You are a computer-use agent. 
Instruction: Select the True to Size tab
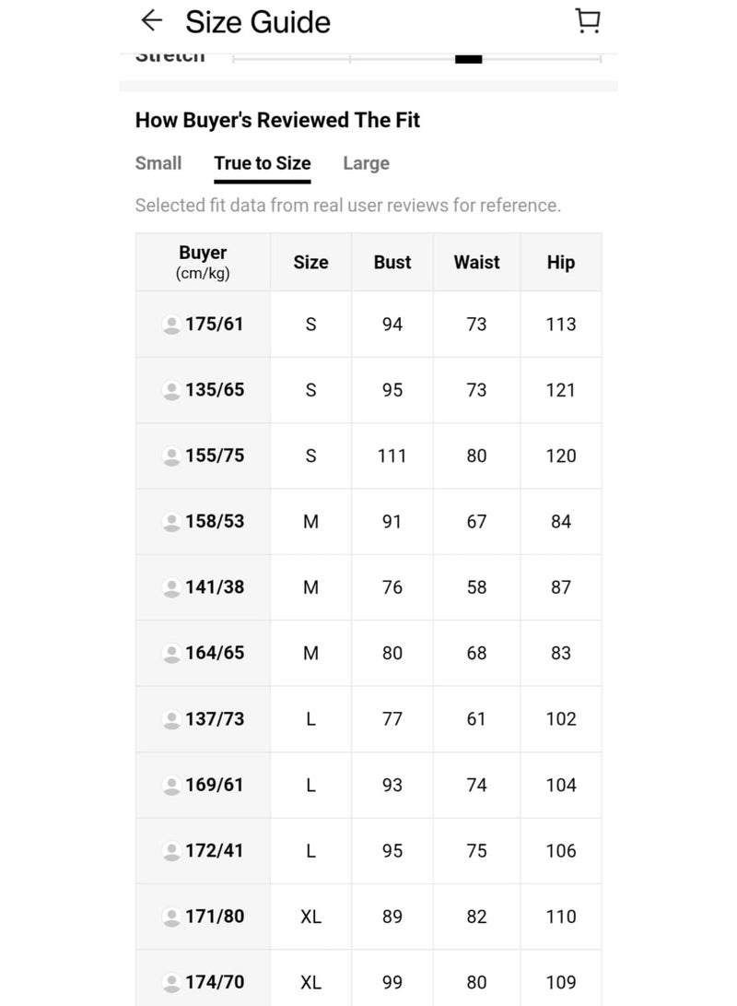263,163
